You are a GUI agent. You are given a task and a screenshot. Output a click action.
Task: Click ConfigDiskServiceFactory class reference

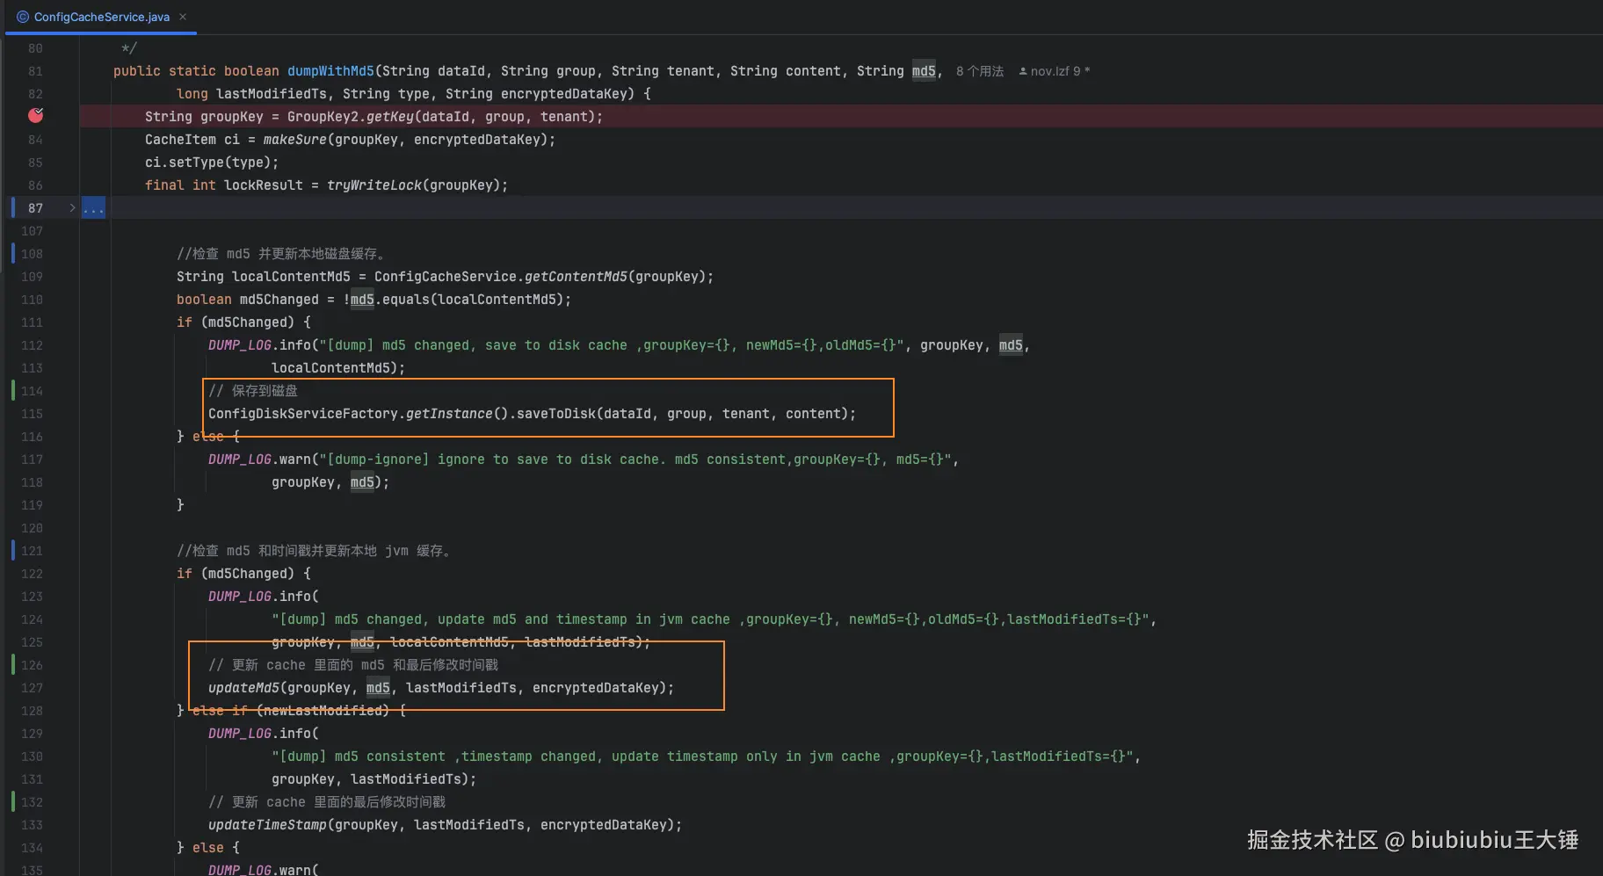click(302, 414)
